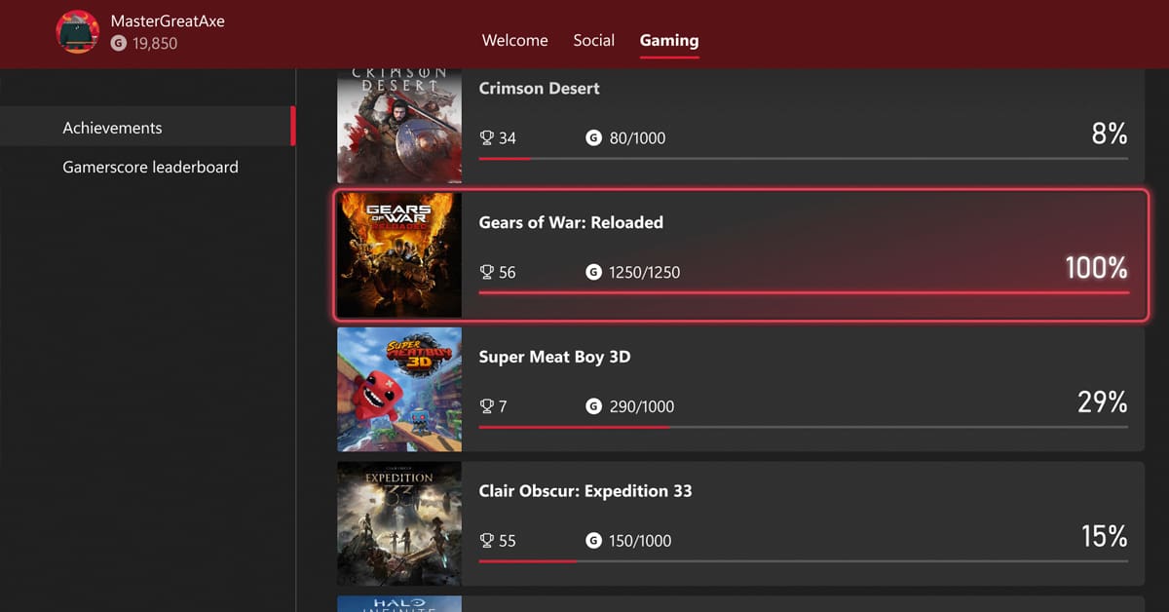The height and width of the screenshot is (612, 1169).
Task: Click the 290/1000 Gamerscore value
Action: coord(641,406)
